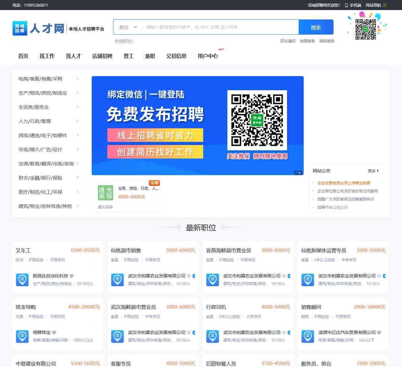Click the 人才网 site logo
The height and width of the screenshot is (367, 402).
pos(58,28)
